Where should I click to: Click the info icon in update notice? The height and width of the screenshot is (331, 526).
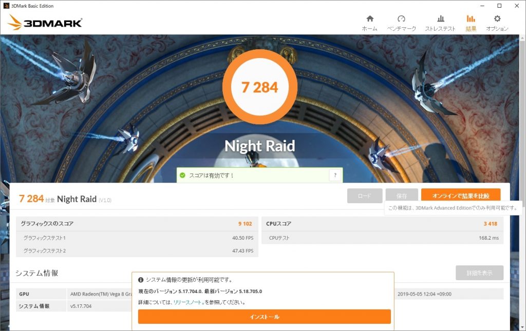(141, 280)
